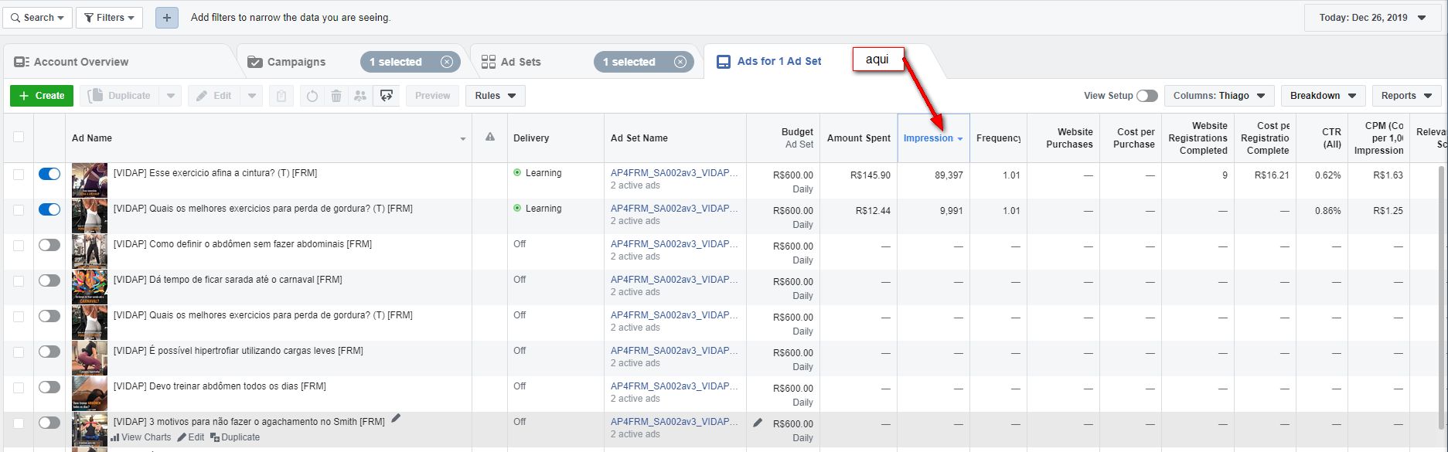This screenshot has width=1448, height=452.
Task: Check the select-all checkbox in table header
Action: coord(19,138)
